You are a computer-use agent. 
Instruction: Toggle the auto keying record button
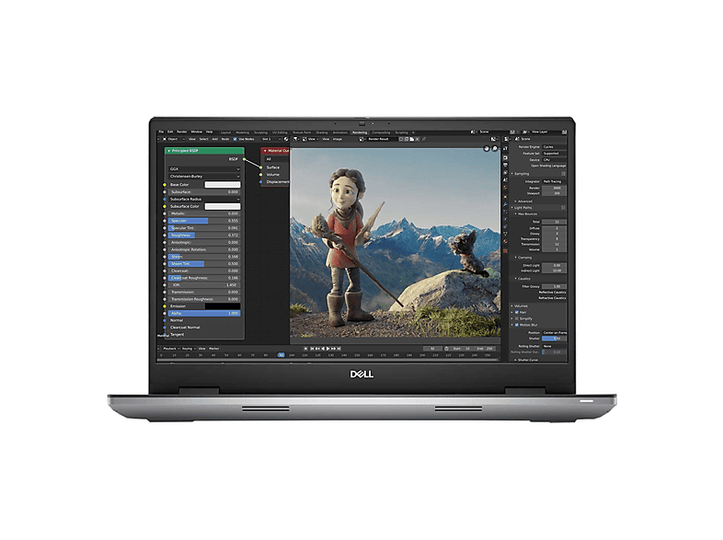(x=305, y=349)
